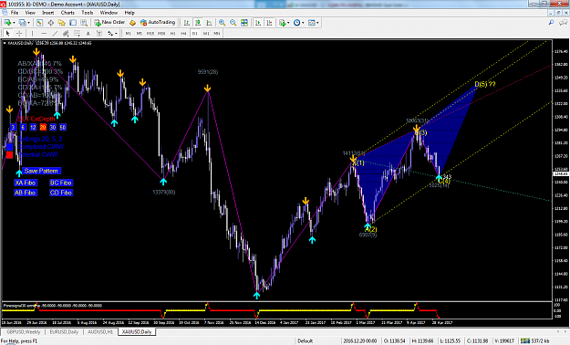570x345 pixels.
Task: Select the horizontal line drawing tool
Action: (44, 33)
